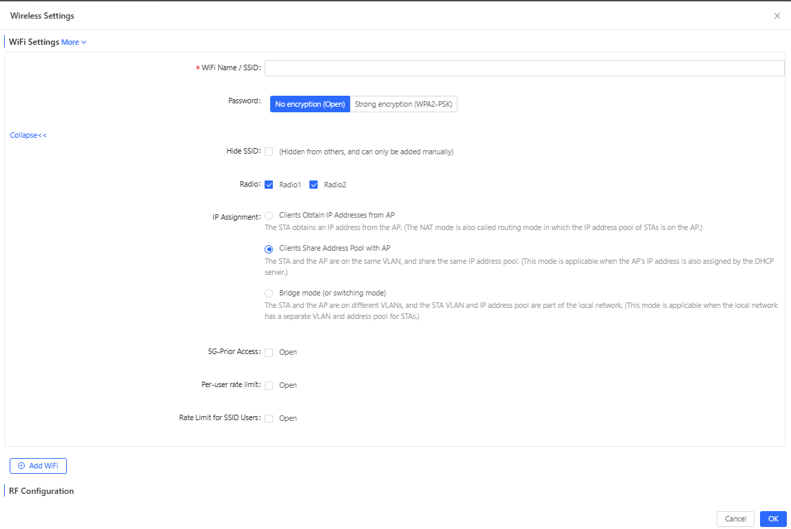
Task: Close the Wireless Settings dialog
Action: [x=777, y=16]
